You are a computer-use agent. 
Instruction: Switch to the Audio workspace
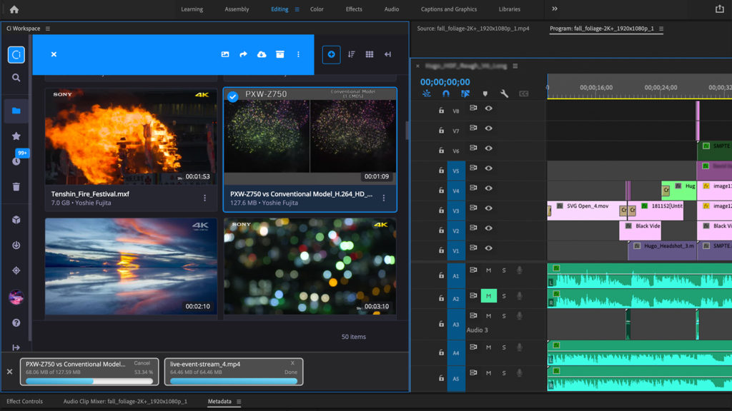[x=391, y=9]
